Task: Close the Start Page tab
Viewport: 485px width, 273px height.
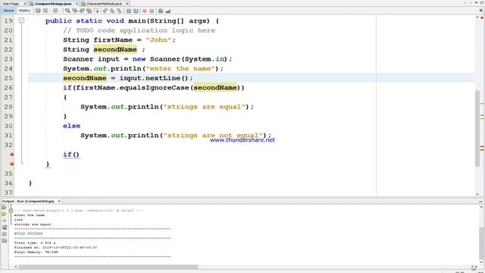Action: tap(25, 4)
